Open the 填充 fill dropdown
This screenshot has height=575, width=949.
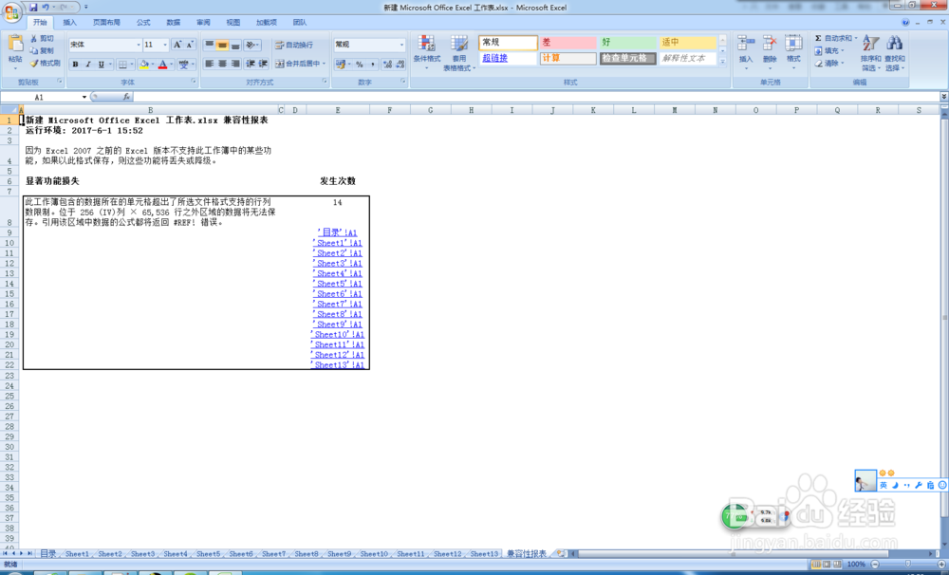(x=843, y=51)
